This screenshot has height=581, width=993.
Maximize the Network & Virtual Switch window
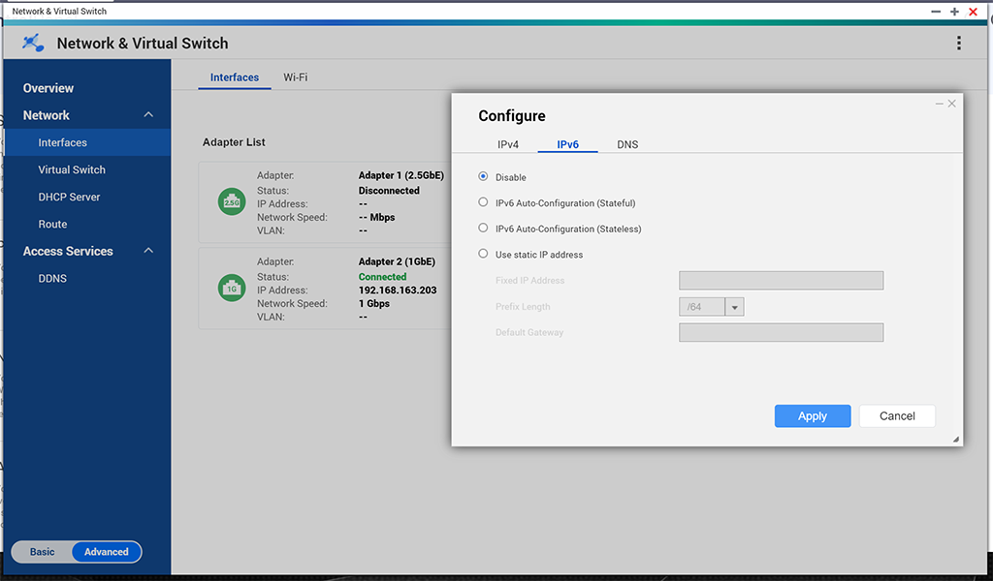tap(954, 12)
